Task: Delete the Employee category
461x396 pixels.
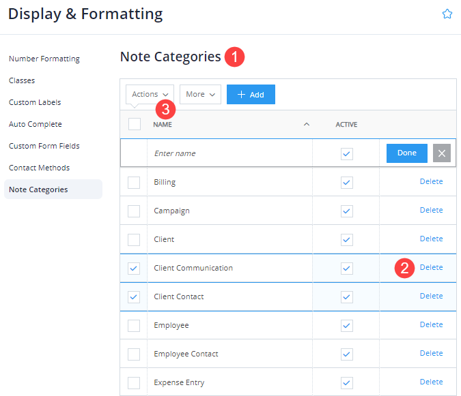Action: click(431, 324)
